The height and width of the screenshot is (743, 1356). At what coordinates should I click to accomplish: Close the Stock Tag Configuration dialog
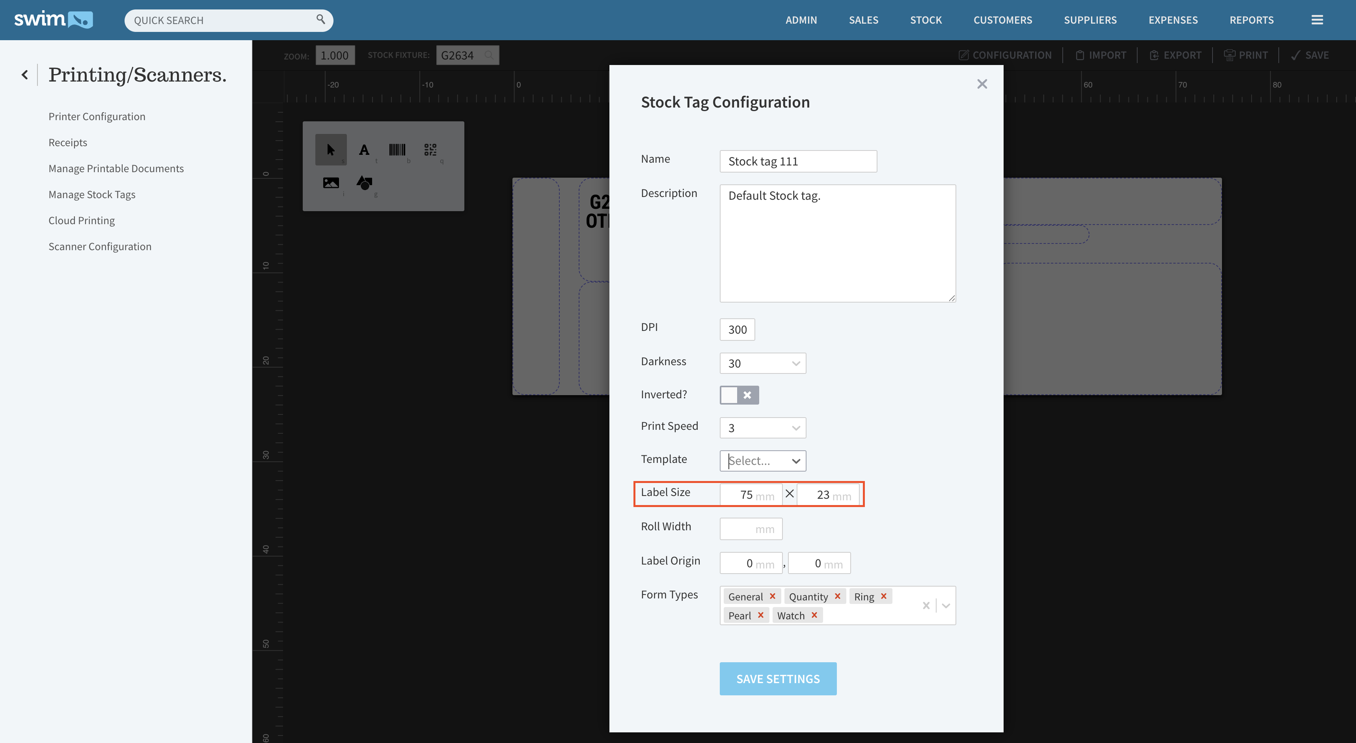point(982,84)
